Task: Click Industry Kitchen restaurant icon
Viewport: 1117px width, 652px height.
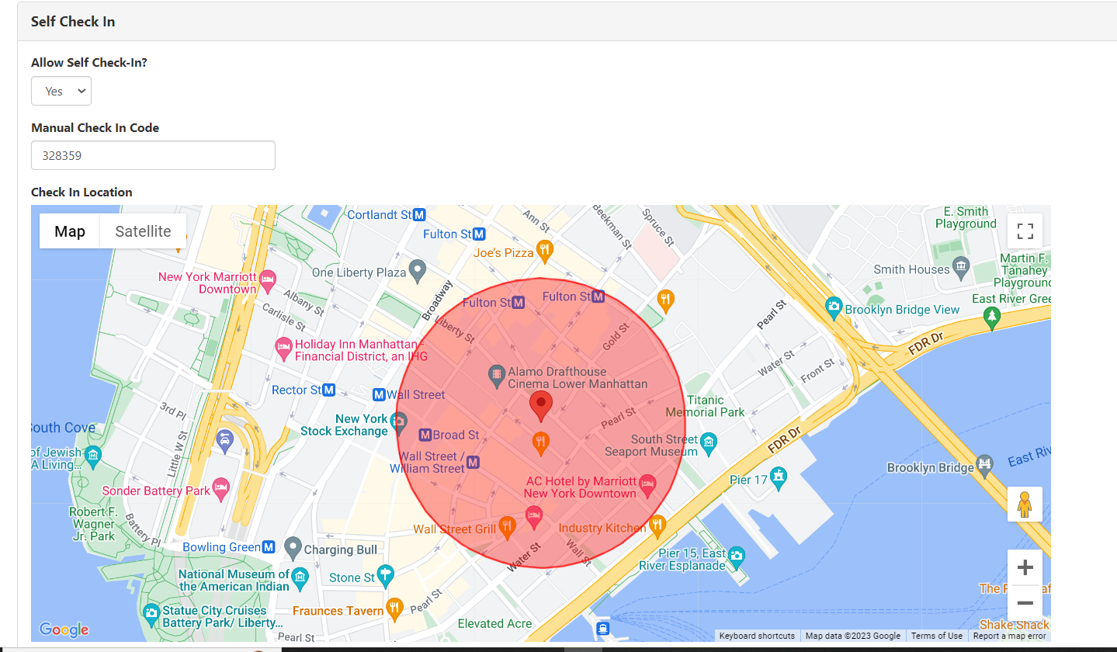Action: point(657,526)
